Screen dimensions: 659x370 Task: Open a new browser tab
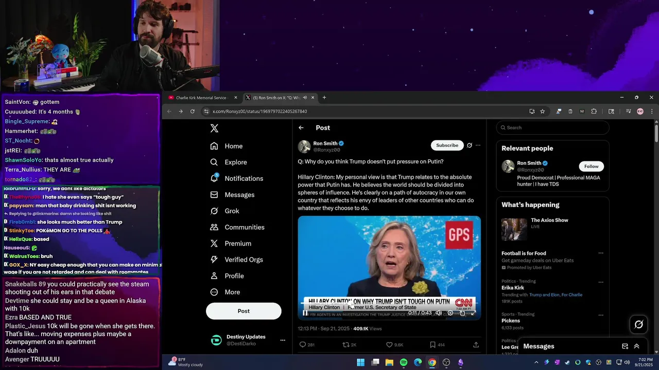pyautogui.click(x=324, y=98)
